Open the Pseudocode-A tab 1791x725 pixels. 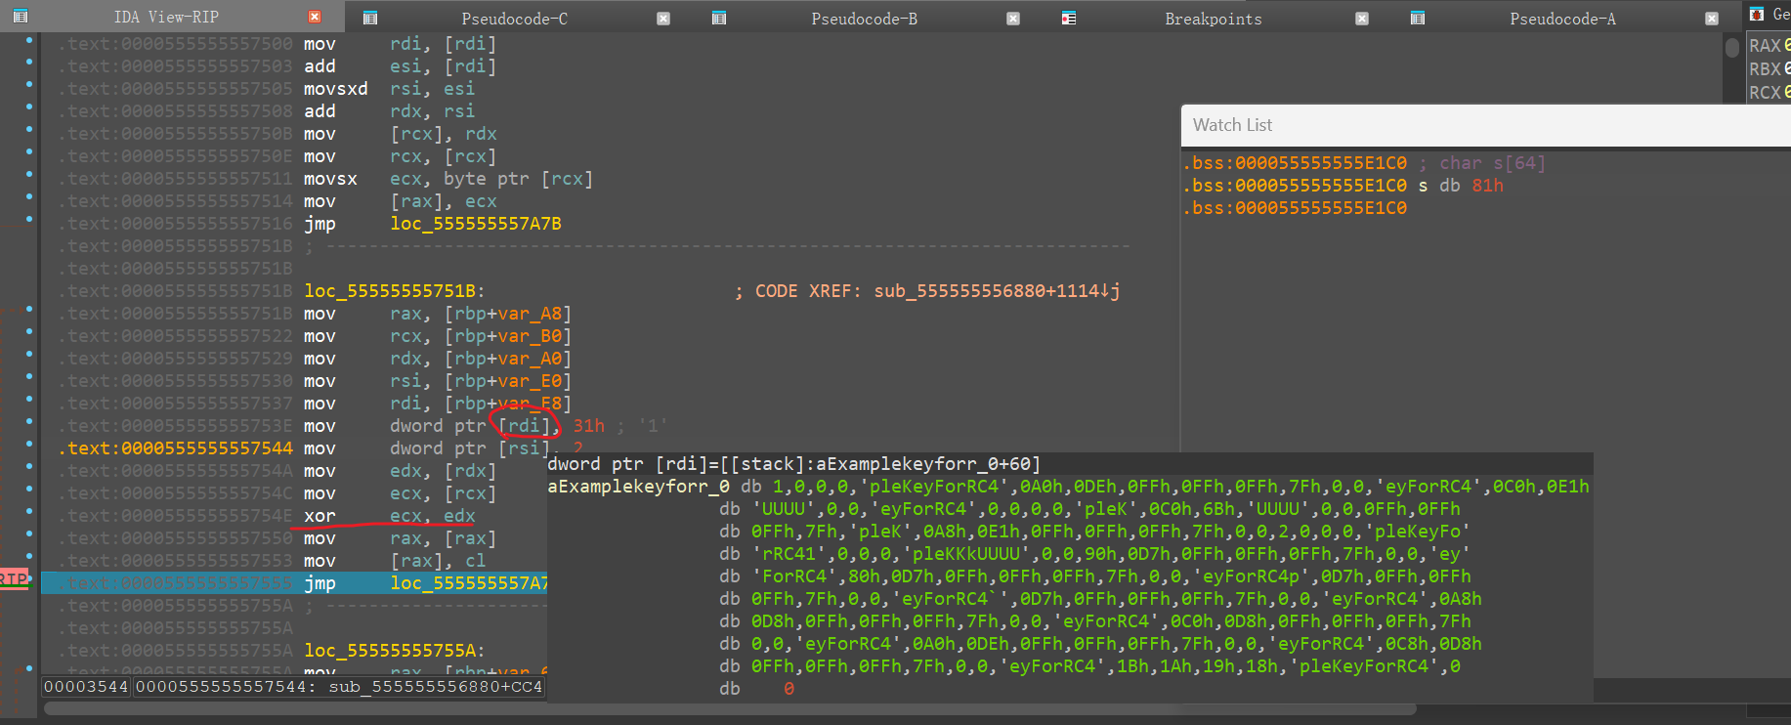(x=1562, y=19)
